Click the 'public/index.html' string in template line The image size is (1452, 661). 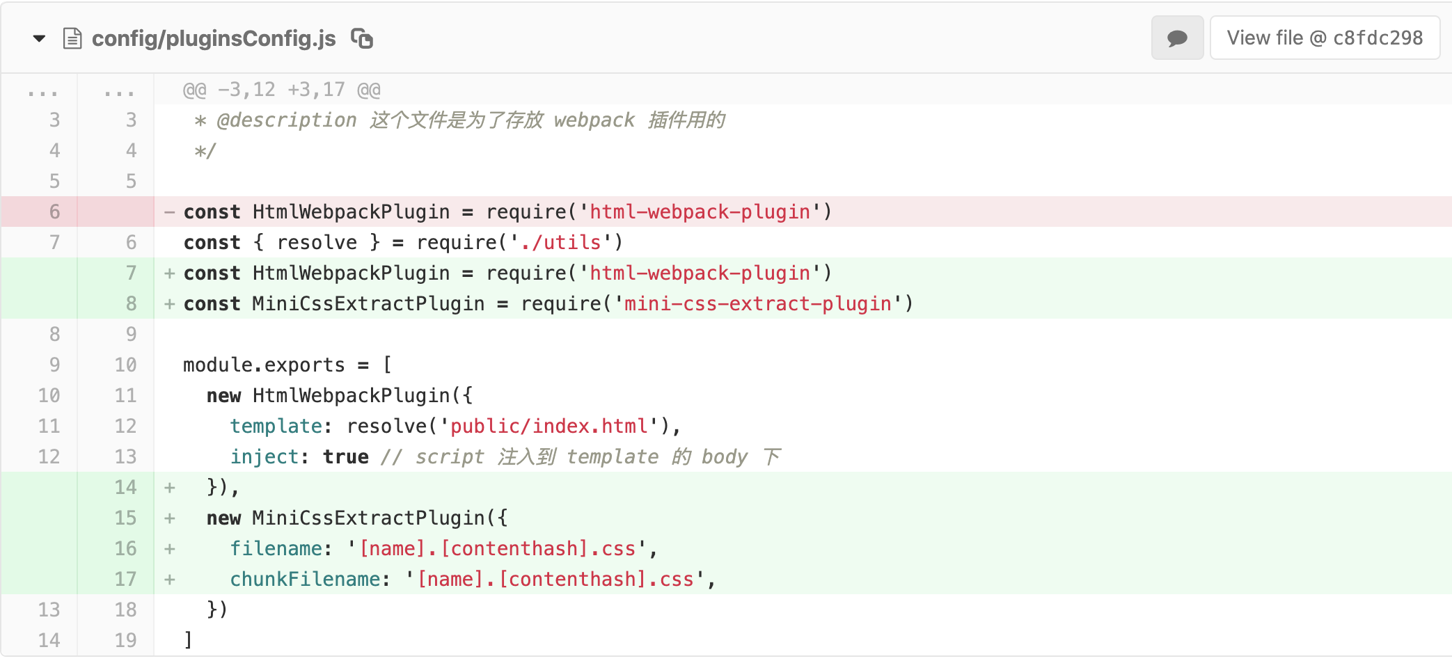(x=549, y=426)
